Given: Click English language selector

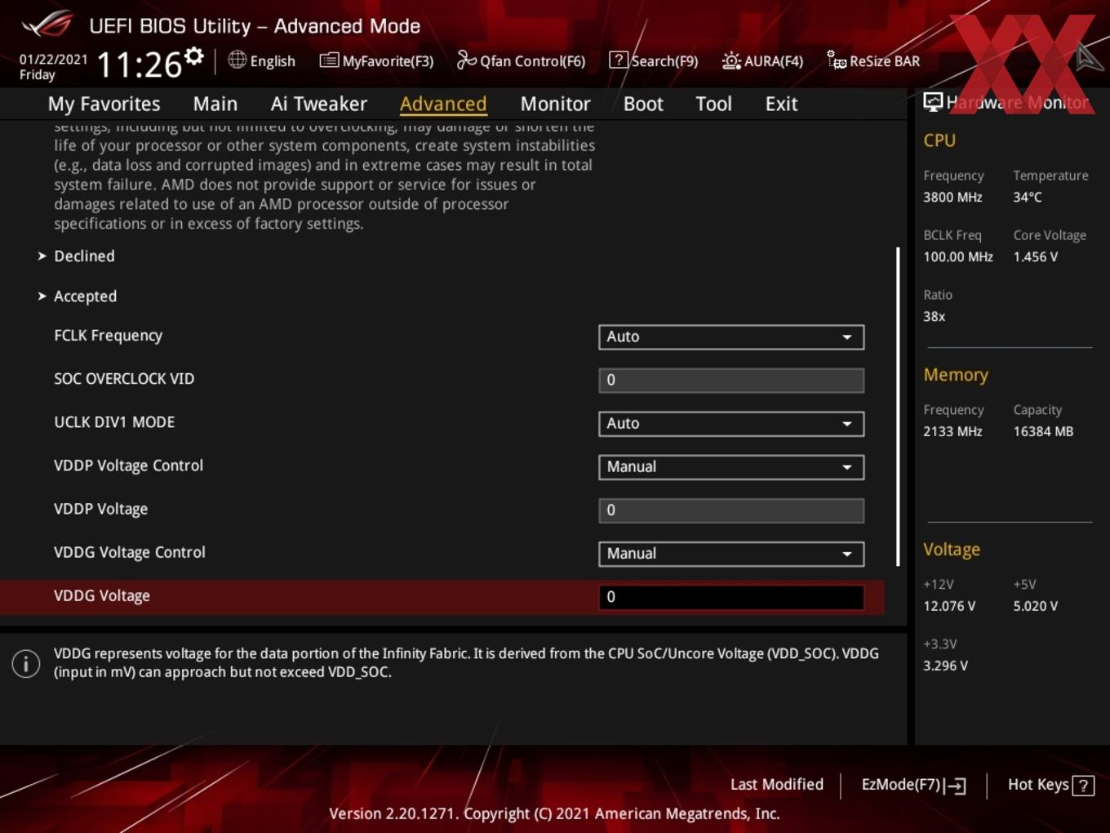Looking at the screenshot, I should tap(273, 61).
